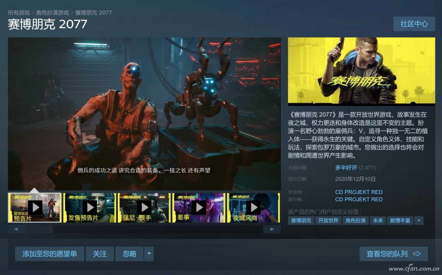This screenshot has height=275, width=442.
Task: Click the main video player area
Action: (x=144, y=114)
